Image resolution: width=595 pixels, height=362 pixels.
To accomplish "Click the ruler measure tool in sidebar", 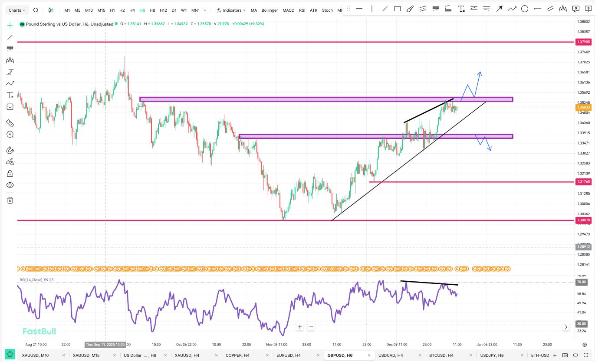I will [10, 123].
